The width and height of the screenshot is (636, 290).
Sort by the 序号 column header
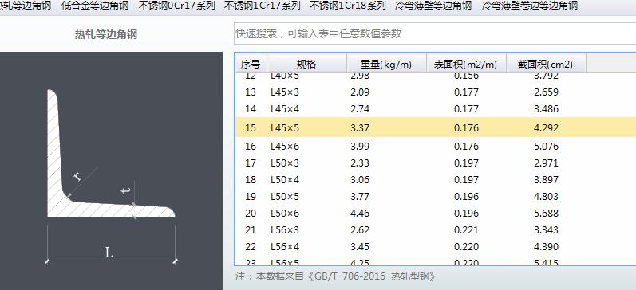pos(251,64)
